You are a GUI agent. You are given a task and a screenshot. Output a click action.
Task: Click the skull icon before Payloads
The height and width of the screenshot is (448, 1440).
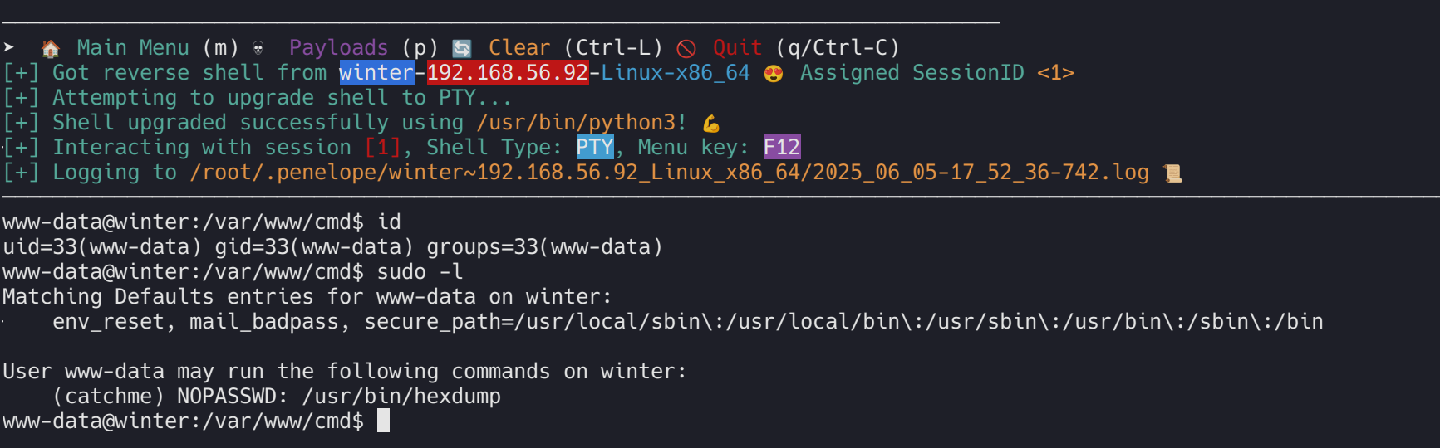pos(258,48)
